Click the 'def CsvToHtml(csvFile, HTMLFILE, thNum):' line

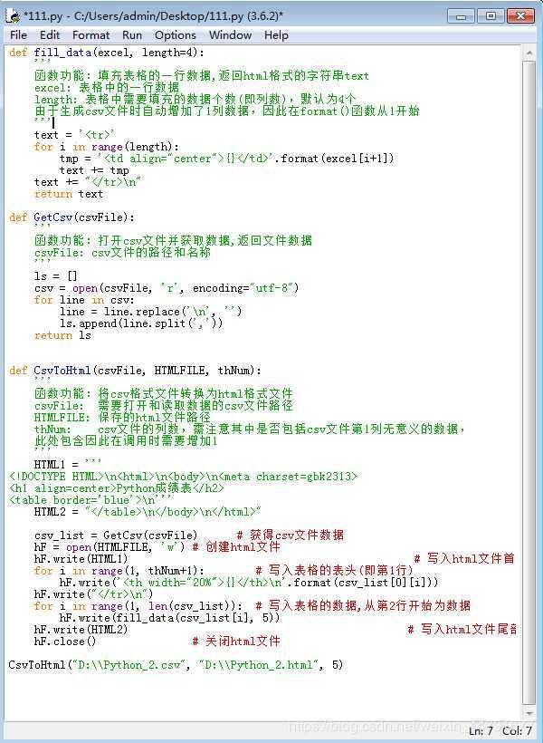[135, 371]
